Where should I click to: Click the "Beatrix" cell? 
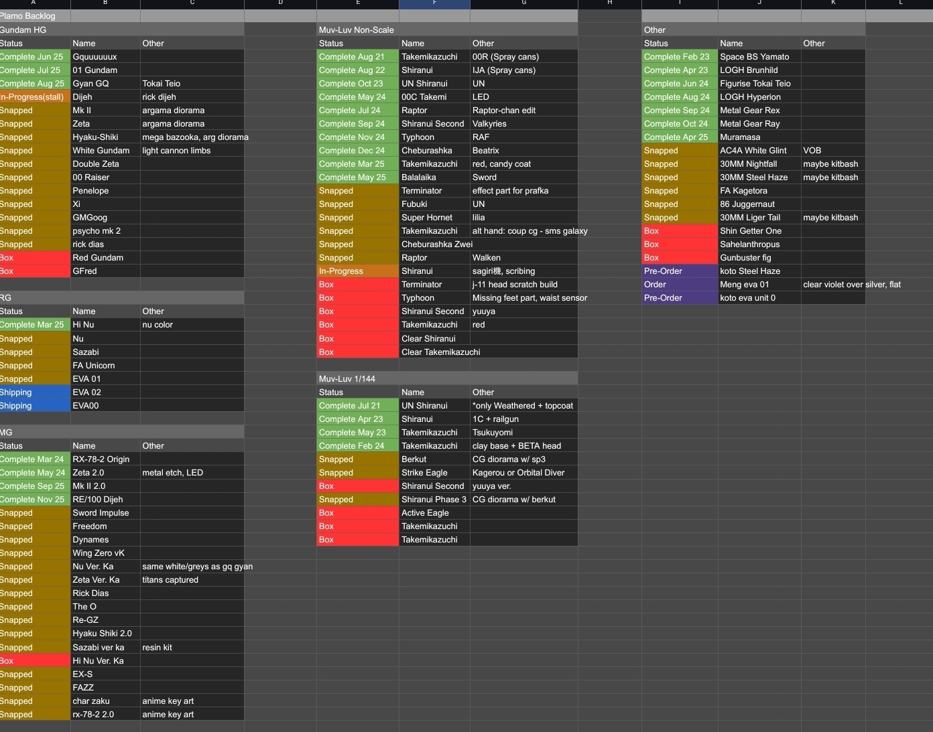[x=523, y=151]
